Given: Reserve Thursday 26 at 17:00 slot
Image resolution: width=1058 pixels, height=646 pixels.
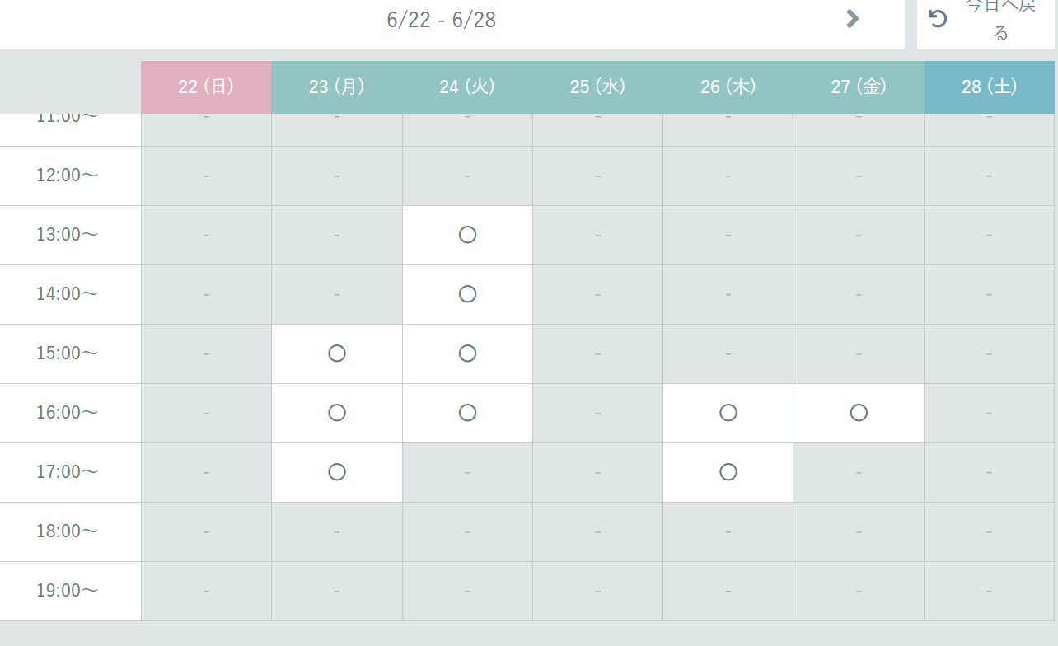Looking at the screenshot, I should click(x=728, y=472).
